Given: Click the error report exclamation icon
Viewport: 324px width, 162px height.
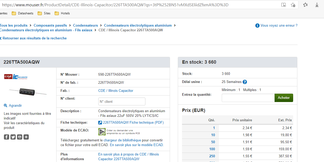Looking at the screenshot, I should 257,26.
